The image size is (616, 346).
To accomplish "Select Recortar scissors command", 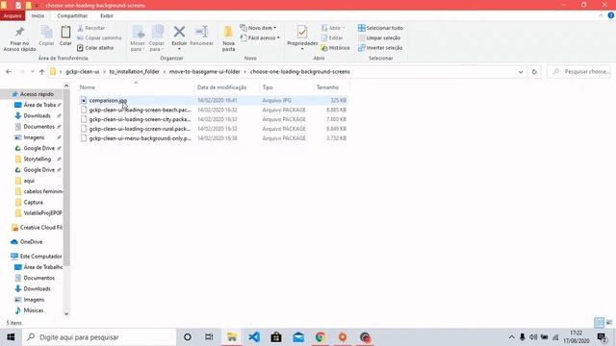I will click(91, 28).
